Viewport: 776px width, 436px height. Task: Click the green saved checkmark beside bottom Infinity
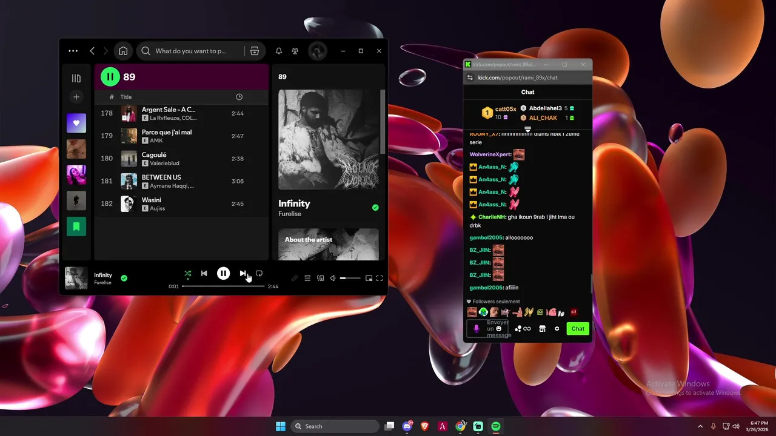pos(124,279)
